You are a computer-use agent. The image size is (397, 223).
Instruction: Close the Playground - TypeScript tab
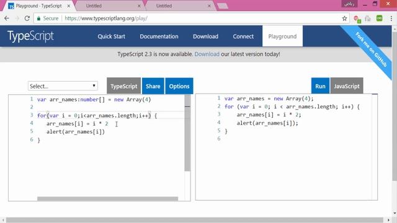click(69, 6)
